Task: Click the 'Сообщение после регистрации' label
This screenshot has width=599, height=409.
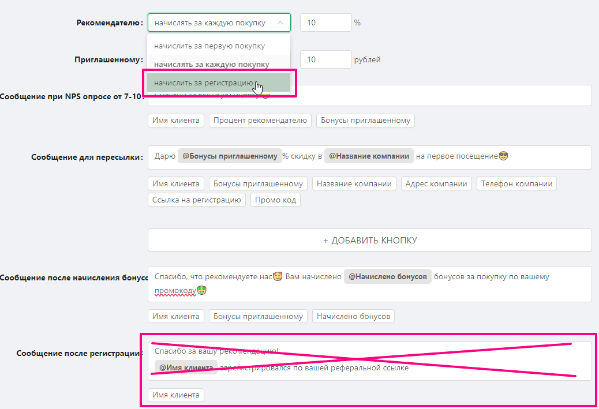Action: tap(80, 353)
